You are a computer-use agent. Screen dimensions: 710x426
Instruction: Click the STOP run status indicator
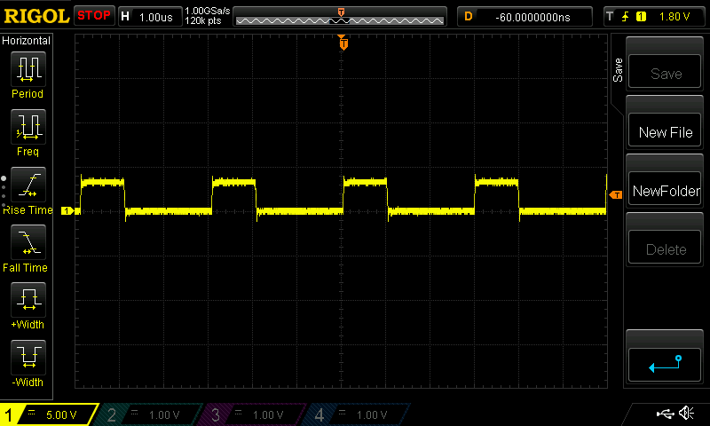point(94,16)
